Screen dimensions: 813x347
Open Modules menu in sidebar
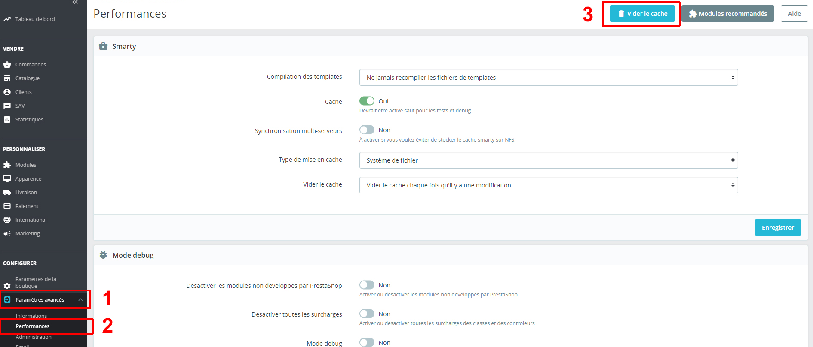pyautogui.click(x=26, y=165)
